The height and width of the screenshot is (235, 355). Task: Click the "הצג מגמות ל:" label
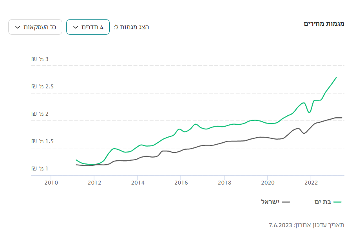pos(131,27)
